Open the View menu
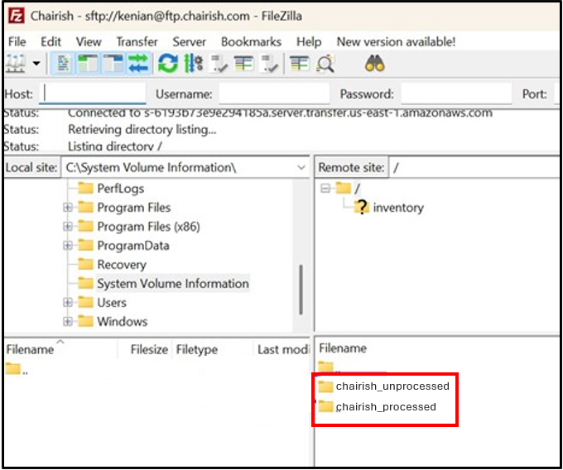563x470 pixels. pos(89,41)
